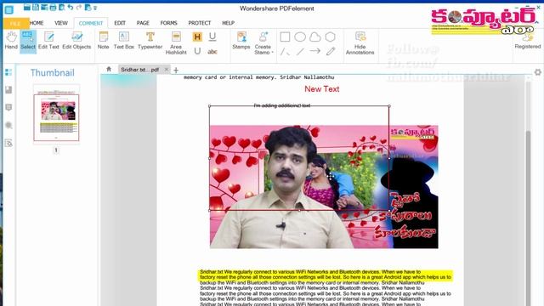This screenshot has height=306, width=544.
Task: Close the Sridhar.txt pdf tab
Action: point(167,70)
